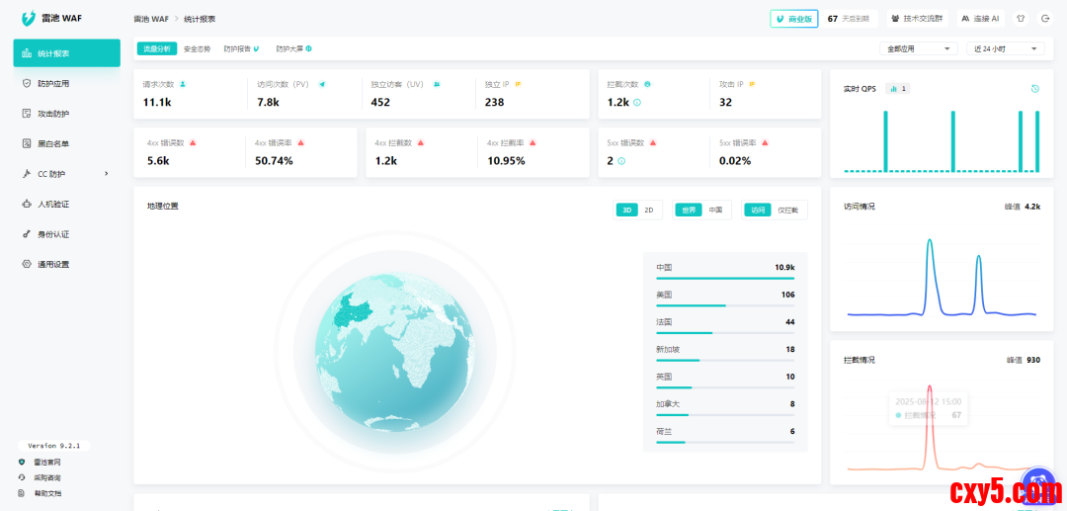Open the 全部应用 dropdown

(918, 48)
